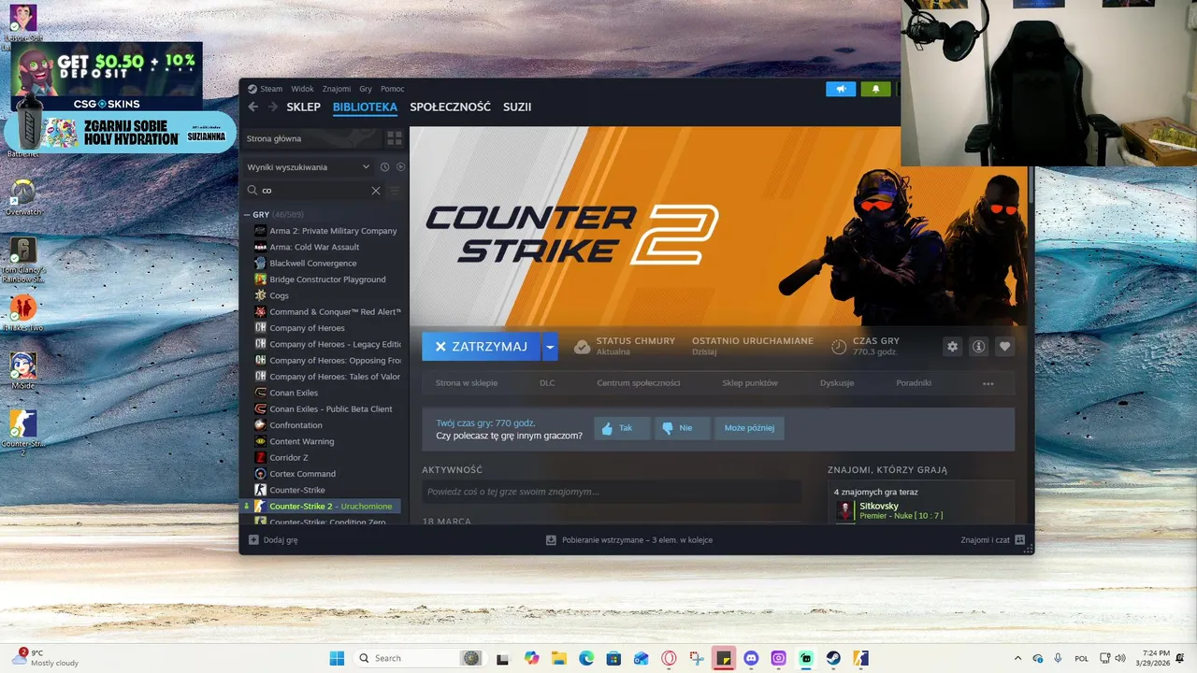Go back with the Steam back arrow
The image size is (1197, 673).
[x=252, y=107]
